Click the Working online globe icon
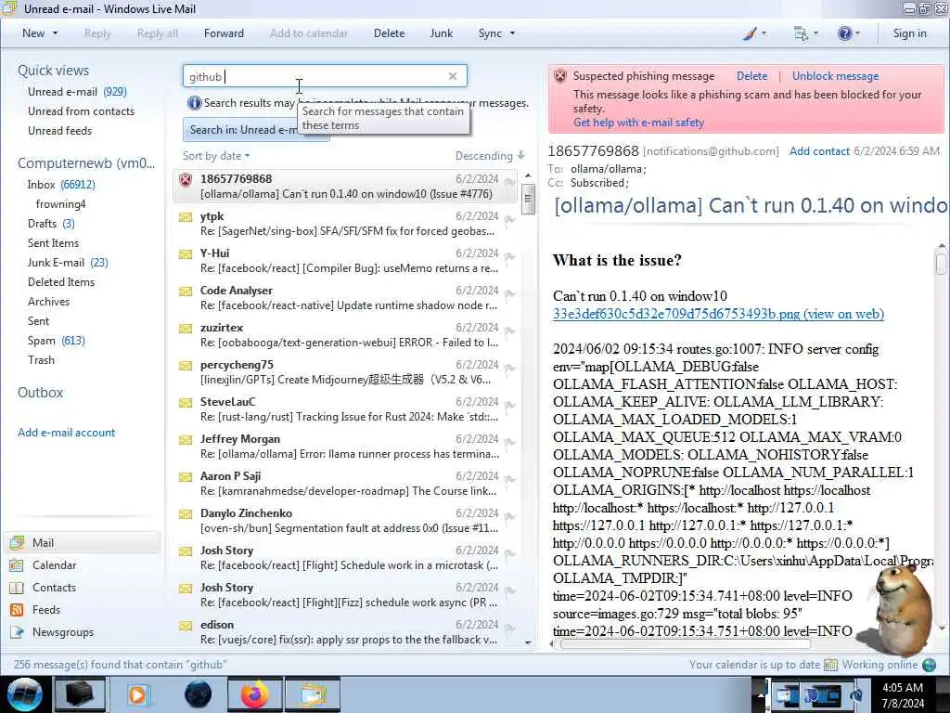The width and height of the screenshot is (950, 713). tap(929, 665)
